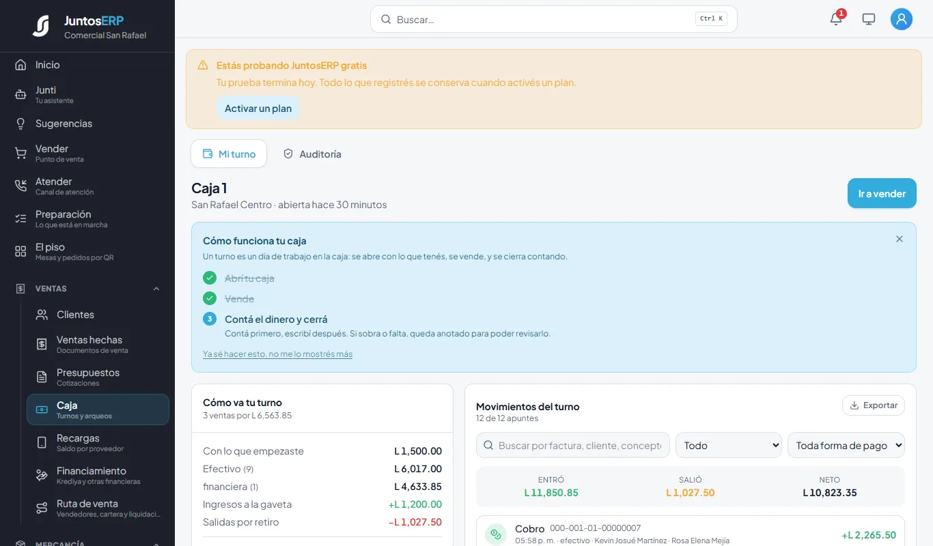Open the Junti assistant robot icon
Image resolution: width=933 pixels, height=546 pixels.
point(20,95)
